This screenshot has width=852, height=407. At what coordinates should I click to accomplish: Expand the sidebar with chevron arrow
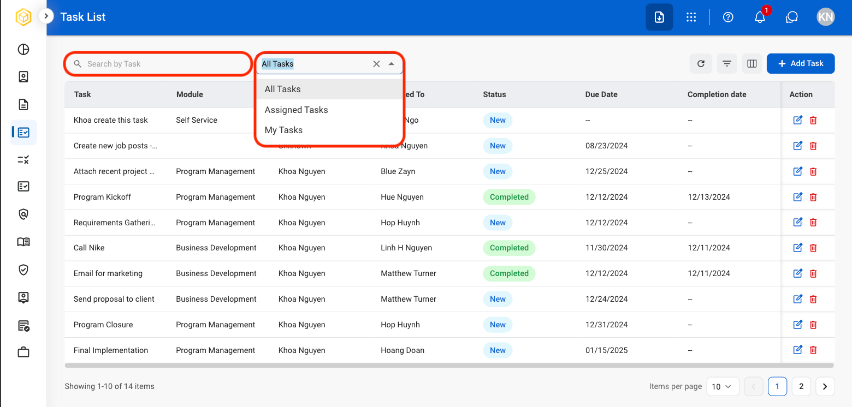(x=46, y=16)
